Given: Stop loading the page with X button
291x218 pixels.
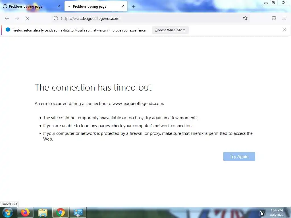Looking at the screenshot, I should coord(27,18).
